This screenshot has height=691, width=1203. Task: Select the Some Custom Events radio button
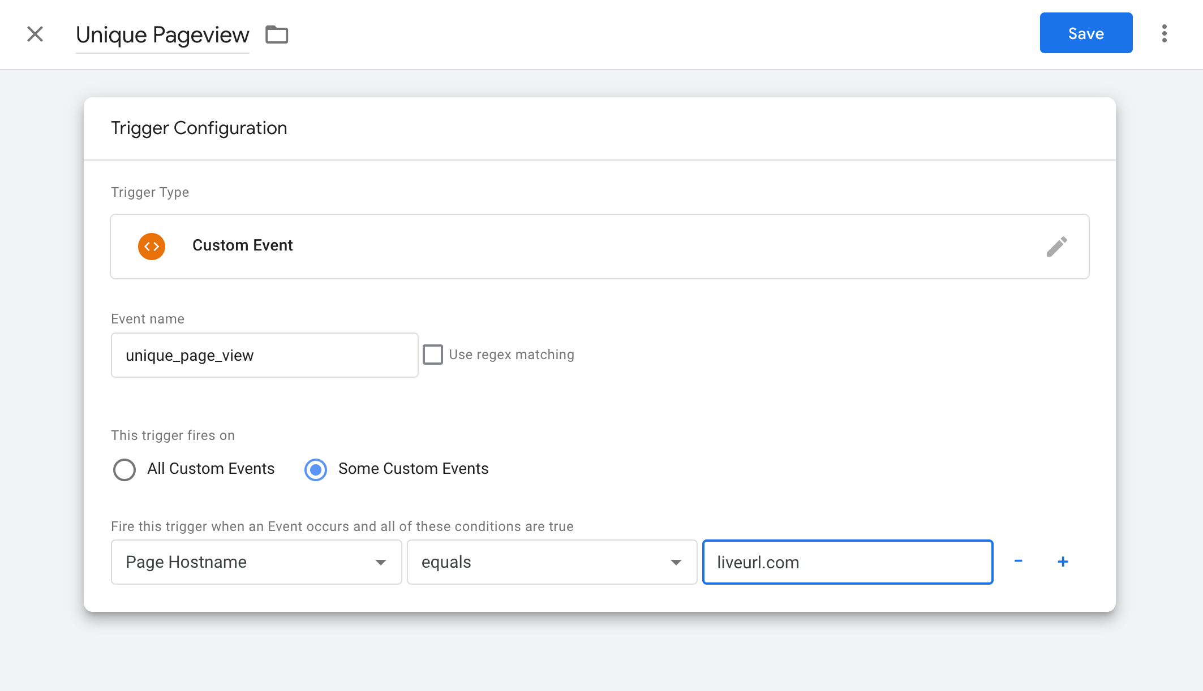click(316, 469)
